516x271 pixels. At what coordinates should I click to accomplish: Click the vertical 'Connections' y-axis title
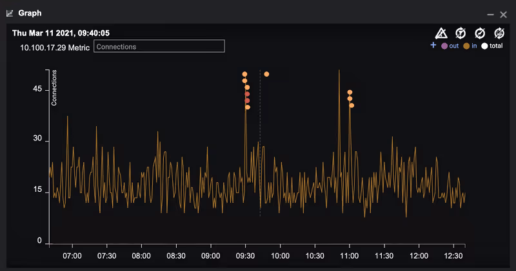click(54, 88)
